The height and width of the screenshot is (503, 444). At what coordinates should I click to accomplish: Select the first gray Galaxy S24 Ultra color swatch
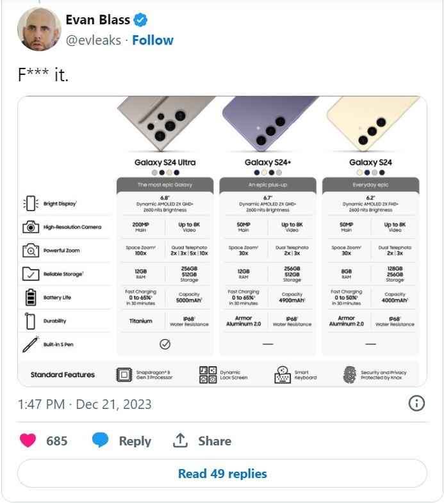pos(154,172)
